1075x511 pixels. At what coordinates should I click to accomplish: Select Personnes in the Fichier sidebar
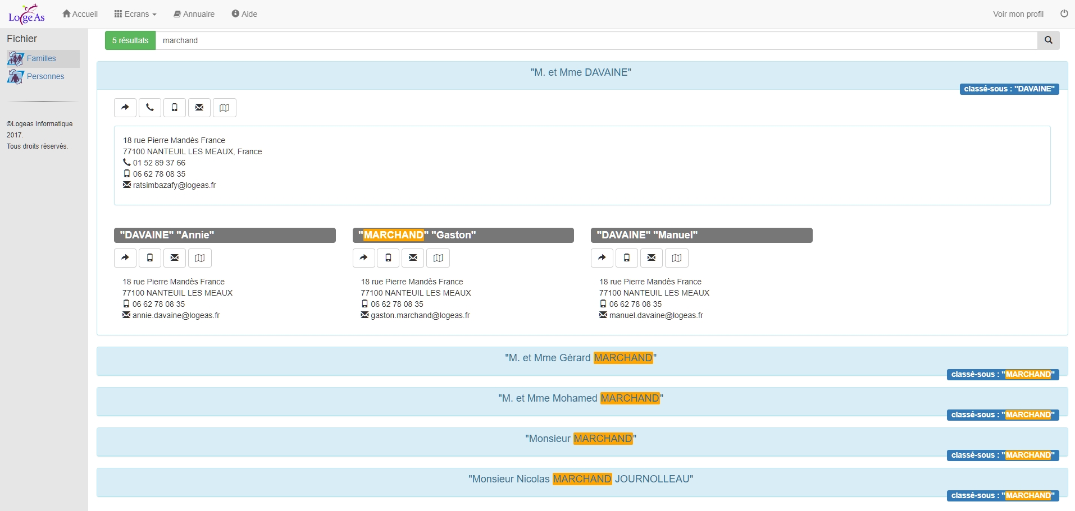[x=45, y=76]
